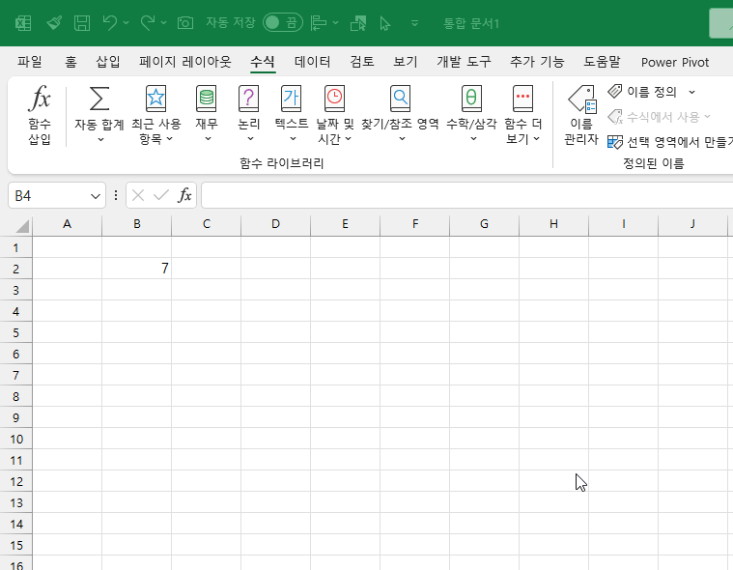Click the 자동 합계 sigma icon
Viewport: 733px width, 570px height.
99,99
